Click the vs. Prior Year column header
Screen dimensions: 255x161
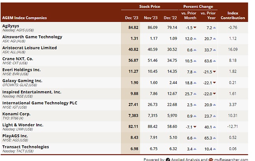click(x=208, y=15)
